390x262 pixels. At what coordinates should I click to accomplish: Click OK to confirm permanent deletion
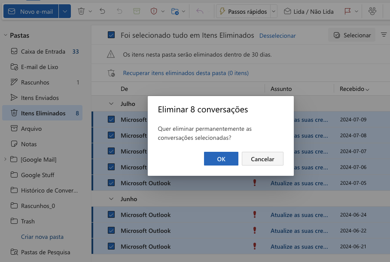[x=221, y=159]
